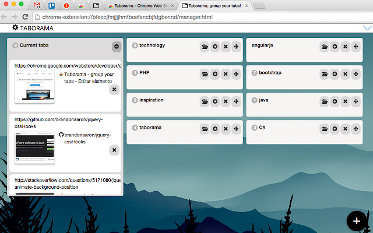
Task: Reload the page
Action: tap(25, 17)
